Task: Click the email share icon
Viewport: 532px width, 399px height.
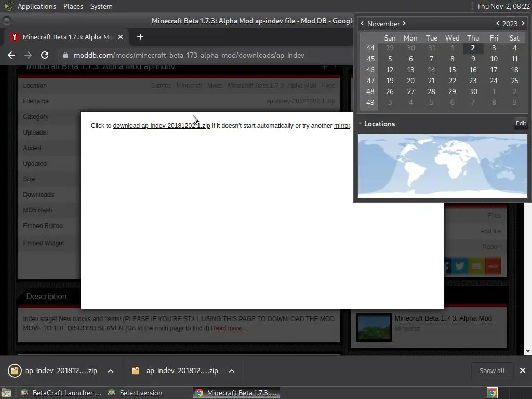Action: click(x=476, y=266)
